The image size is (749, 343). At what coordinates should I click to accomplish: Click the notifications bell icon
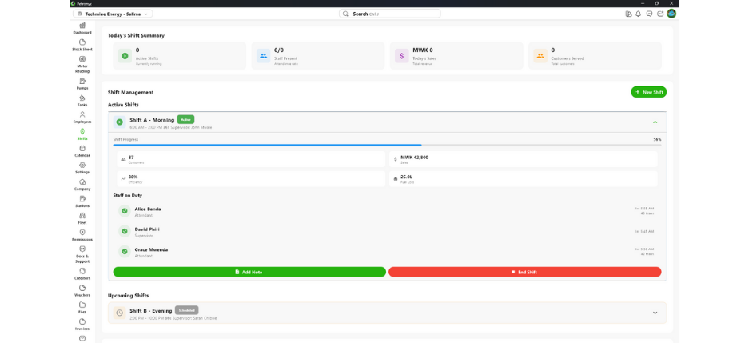[x=638, y=14]
